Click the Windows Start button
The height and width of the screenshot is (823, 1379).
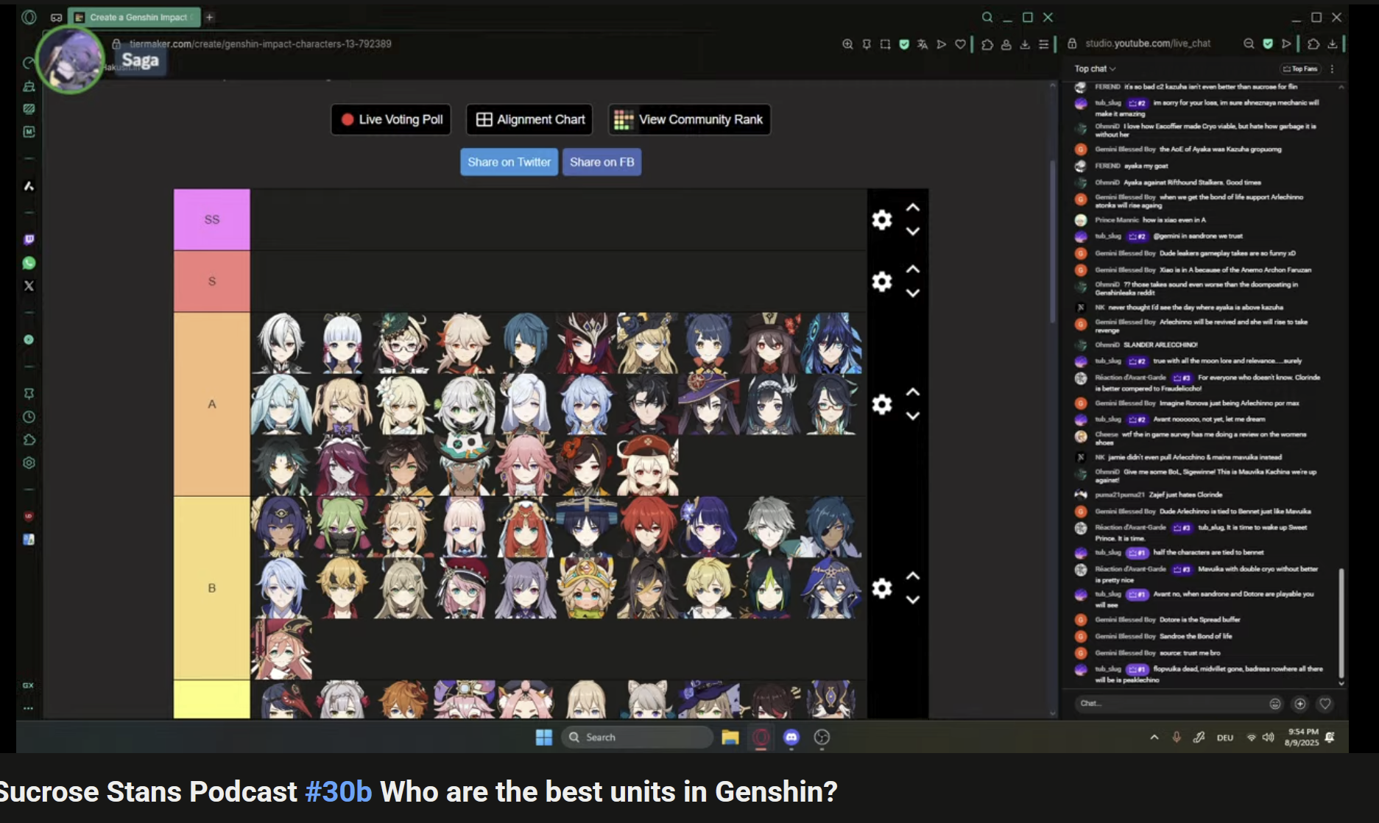(x=544, y=737)
